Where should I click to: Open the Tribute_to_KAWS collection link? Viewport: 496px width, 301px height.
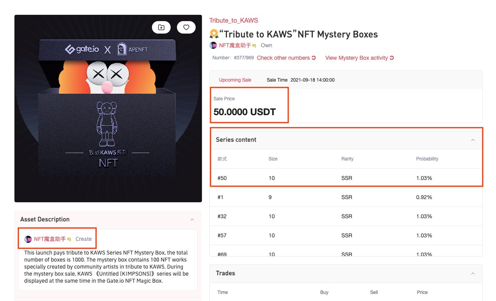click(234, 20)
